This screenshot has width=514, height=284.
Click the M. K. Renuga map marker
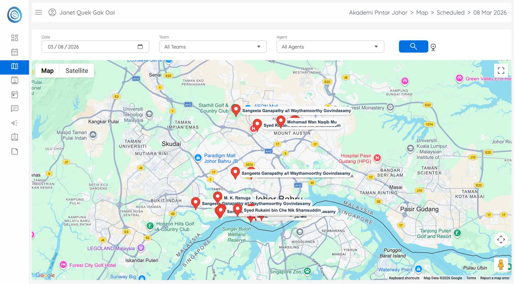[217, 197]
